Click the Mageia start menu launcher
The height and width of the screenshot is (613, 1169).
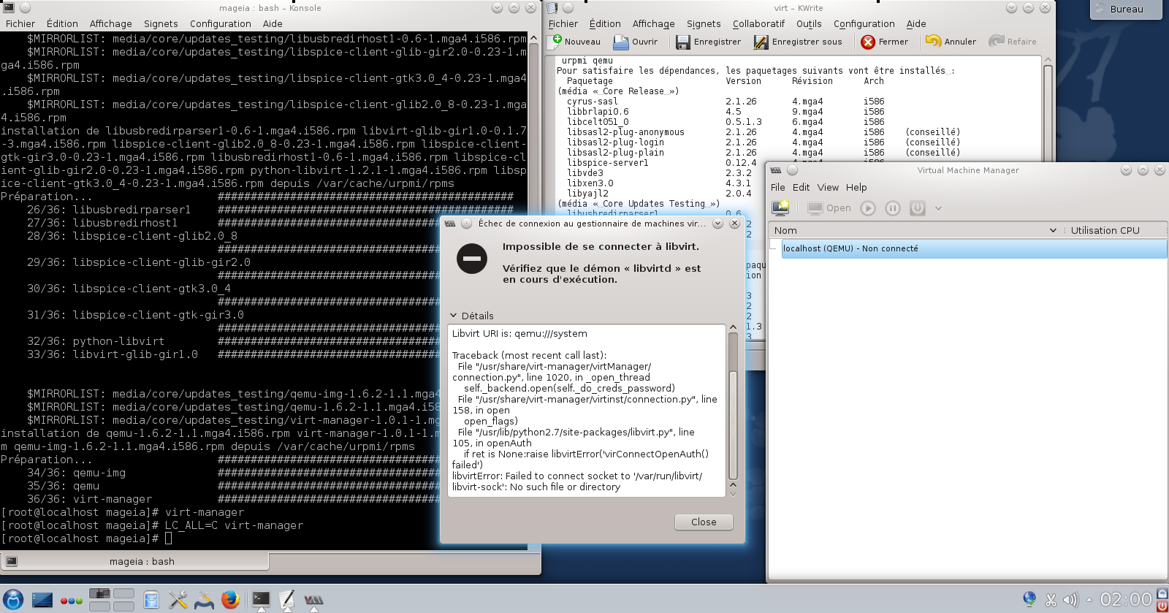point(13,600)
